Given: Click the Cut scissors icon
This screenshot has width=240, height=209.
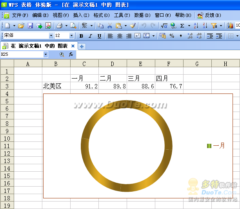Looking at the screenshot, I should pos(110,26).
